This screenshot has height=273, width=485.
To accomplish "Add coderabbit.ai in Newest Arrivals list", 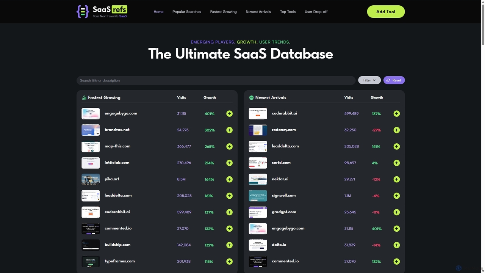I will point(396,114).
